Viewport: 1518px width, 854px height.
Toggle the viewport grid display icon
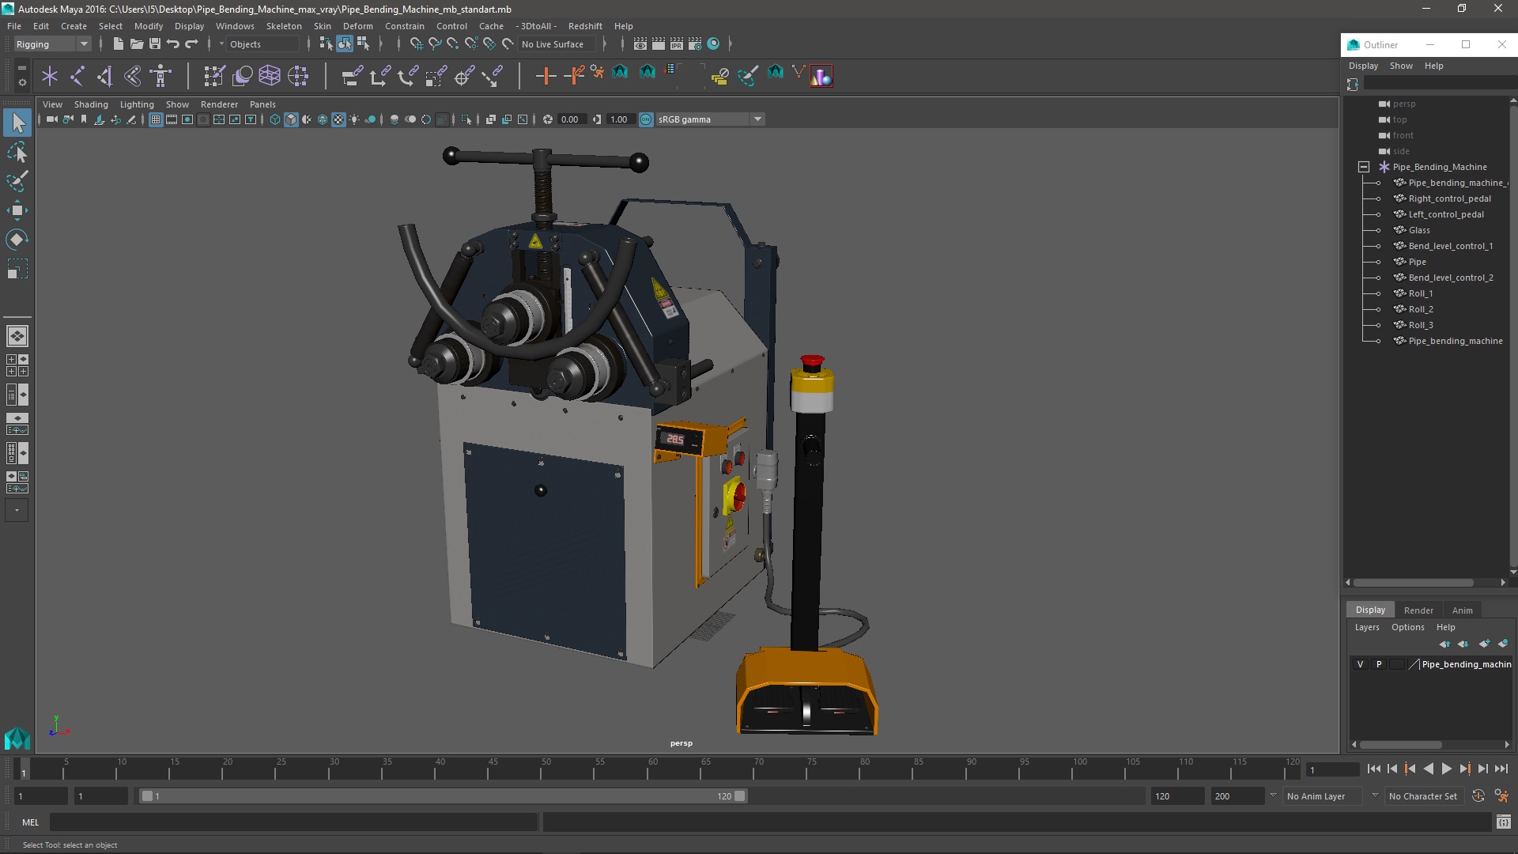tap(156, 119)
